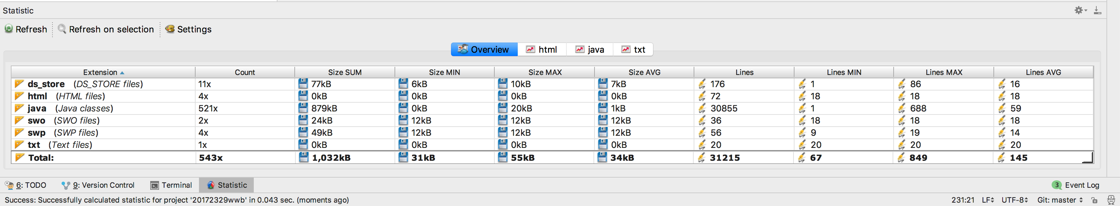Click the green Refresh icon
The image size is (1120, 206).
[x=9, y=29]
